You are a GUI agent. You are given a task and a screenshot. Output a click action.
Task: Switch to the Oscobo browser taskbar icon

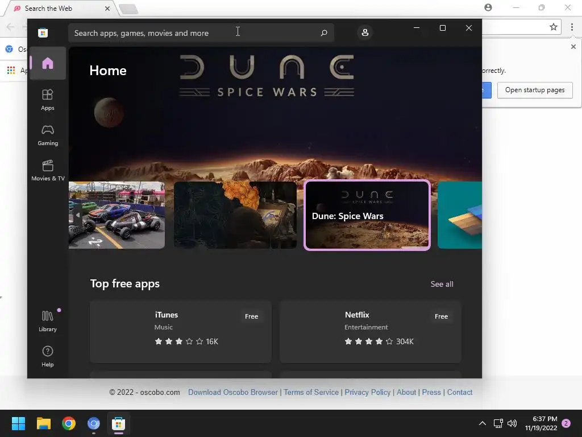pyautogui.click(x=94, y=423)
